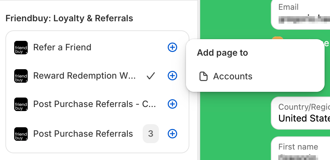
Task: Click Friendbuy logo of last Post Purchase Referrals
Action: [x=21, y=134]
